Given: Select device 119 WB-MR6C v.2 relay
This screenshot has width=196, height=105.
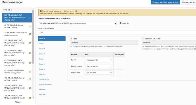Looking at the screenshot, I should point(17,88).
